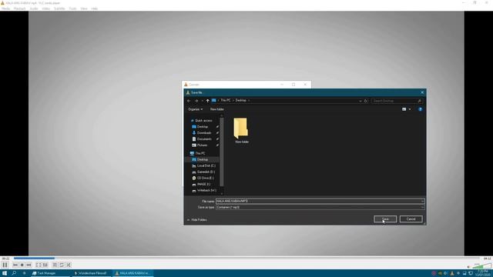Click Desktop in address path

pos(241,101)
